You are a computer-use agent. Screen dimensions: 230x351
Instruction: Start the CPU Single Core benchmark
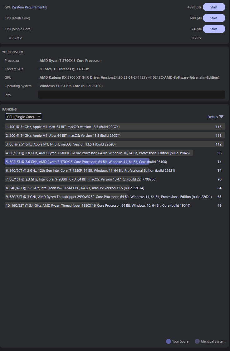pyautogui.click(x=214, y=29)
